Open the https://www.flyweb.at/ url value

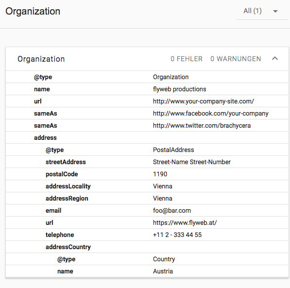pos(185,223)
